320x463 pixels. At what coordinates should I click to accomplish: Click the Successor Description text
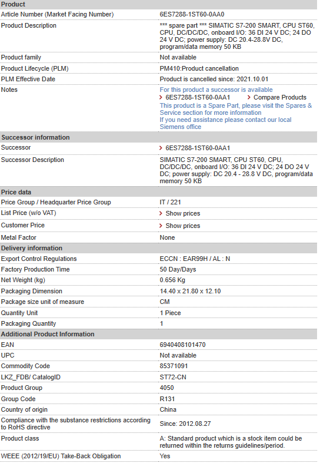point(236,171)
